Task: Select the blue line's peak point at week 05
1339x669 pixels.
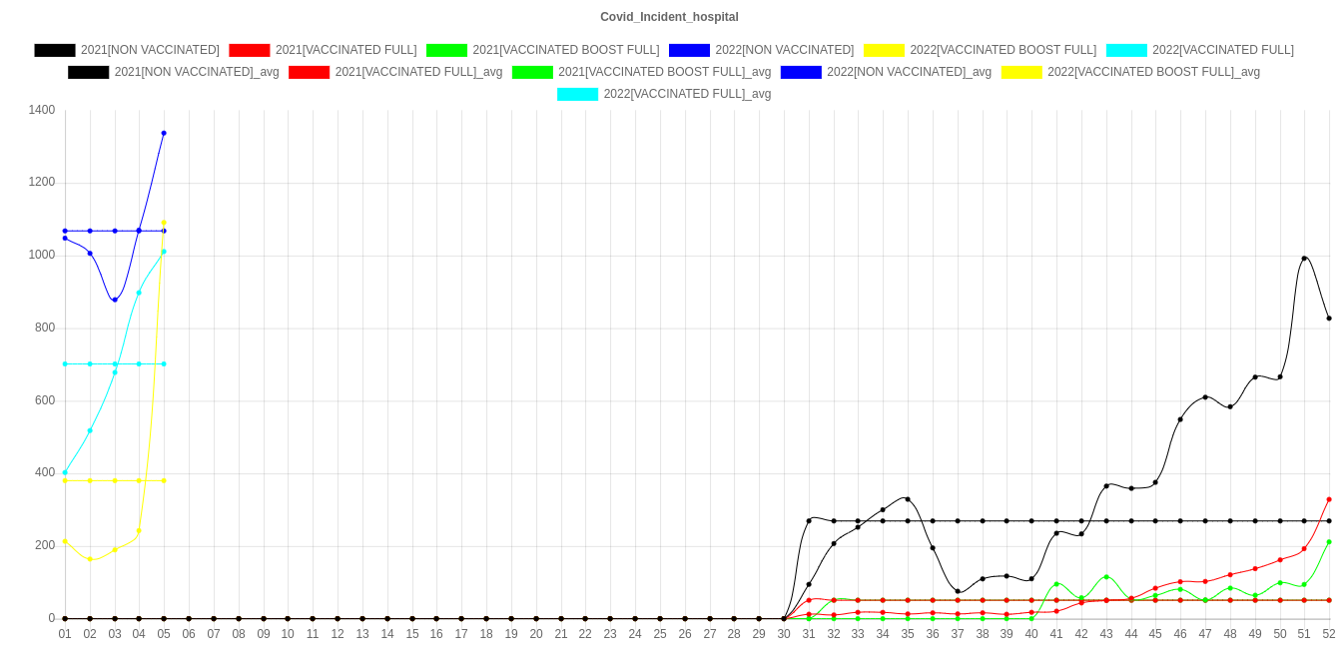Action: coord(164,133)
